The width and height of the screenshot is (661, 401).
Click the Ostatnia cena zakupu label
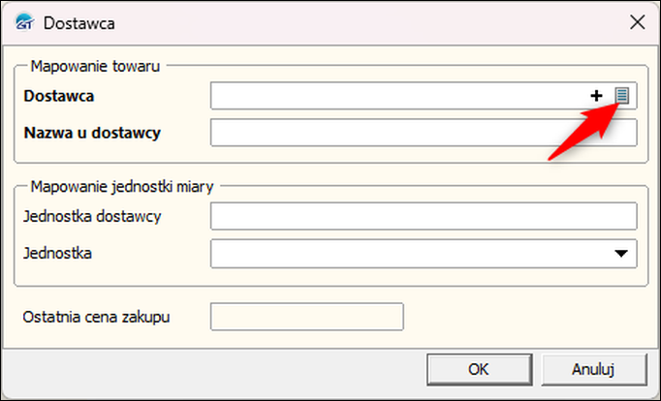[x=103, y=317]
